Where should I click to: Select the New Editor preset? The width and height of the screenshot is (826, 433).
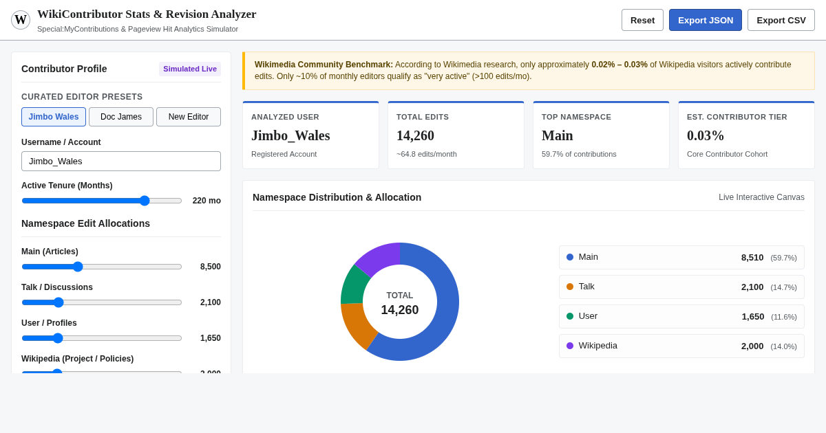tap(189, 117)
